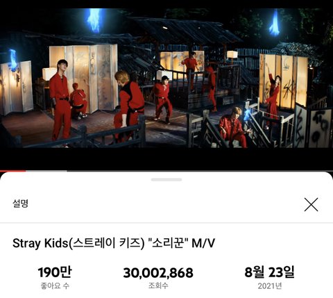This screenshot has height=298, width=333.
Task: Close the 설명 description panel
Action: 311,204
